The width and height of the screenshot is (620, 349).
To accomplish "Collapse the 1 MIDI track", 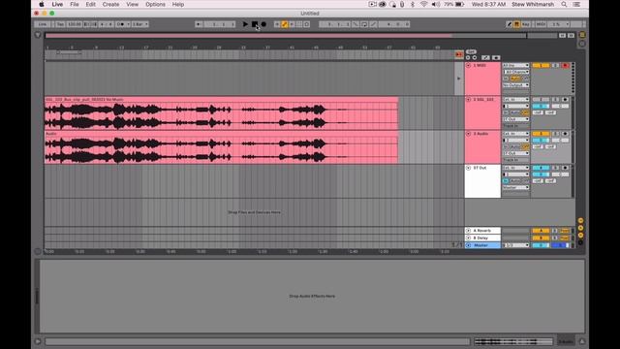I will [468, 65].
